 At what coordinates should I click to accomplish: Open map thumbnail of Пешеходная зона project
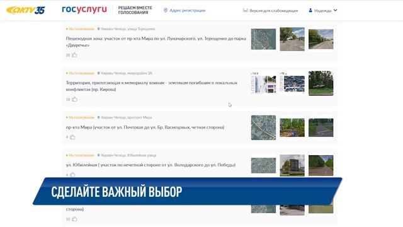pyautogui.click(x=263, y=39)
